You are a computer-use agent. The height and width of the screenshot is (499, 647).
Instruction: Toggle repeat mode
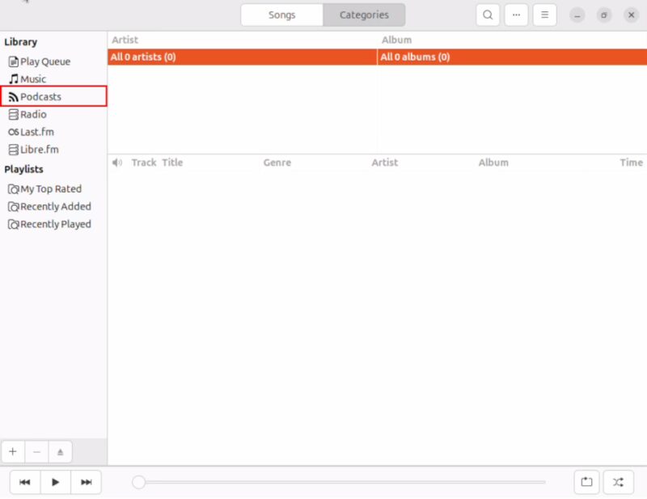[x=586, y=482]
